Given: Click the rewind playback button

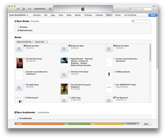Looking at the screenshot, I should (18, 9).
